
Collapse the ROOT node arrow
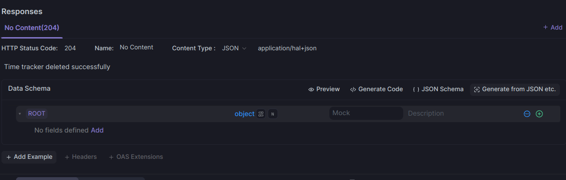coord(20,114)
